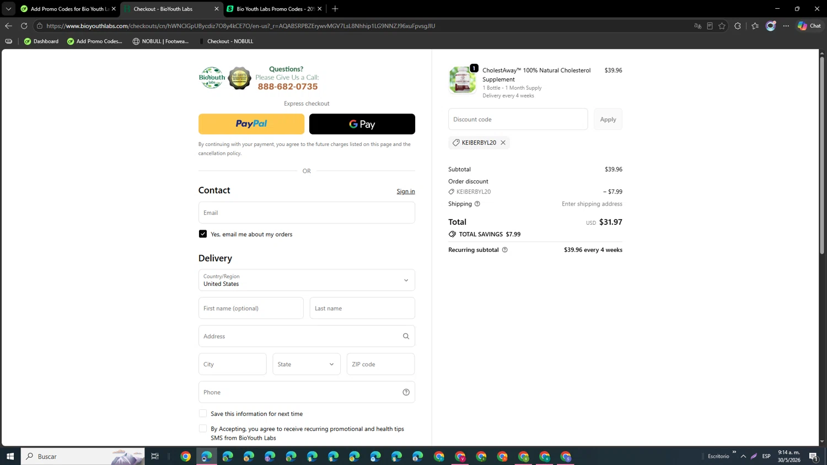The width and height of the screenshot is (827, 465).
Task: Click the search icon in Address field
Action: (x=406, y=336)
